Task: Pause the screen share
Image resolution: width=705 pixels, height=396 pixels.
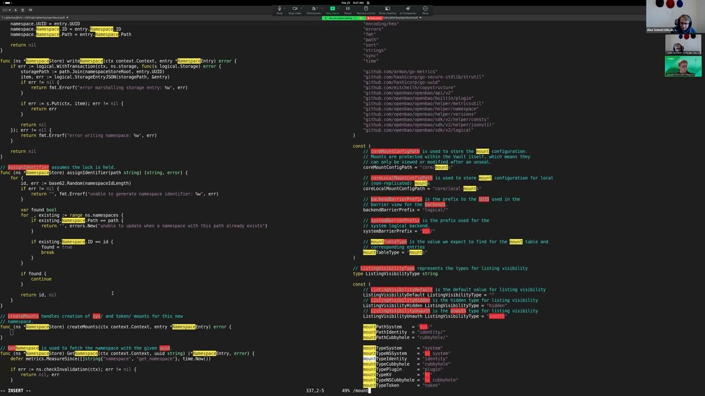Action: click(x=348, y=10)
